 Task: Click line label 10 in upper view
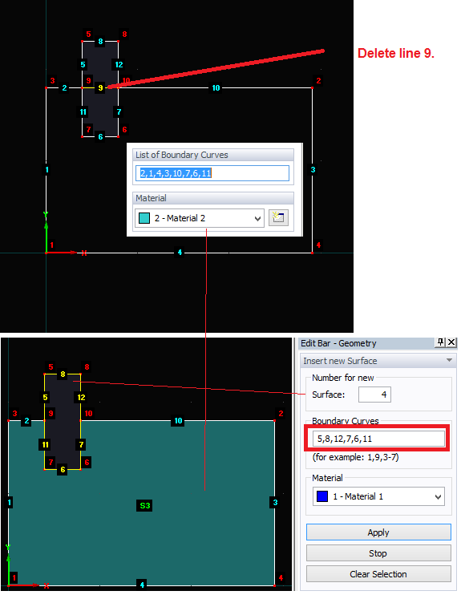(x=216, y=88)
